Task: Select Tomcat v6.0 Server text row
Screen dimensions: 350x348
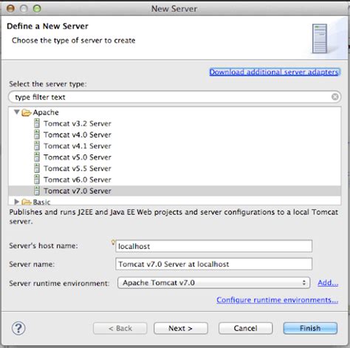Action: tap(78, 180)
